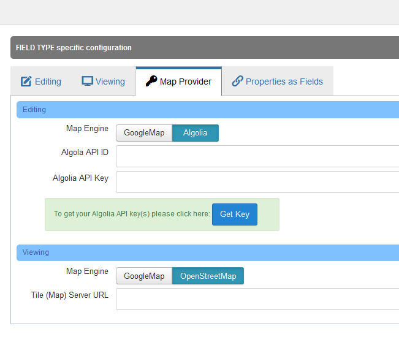
Task: Click the monitor icon on Viewing tab
Action: click(87, 81)
